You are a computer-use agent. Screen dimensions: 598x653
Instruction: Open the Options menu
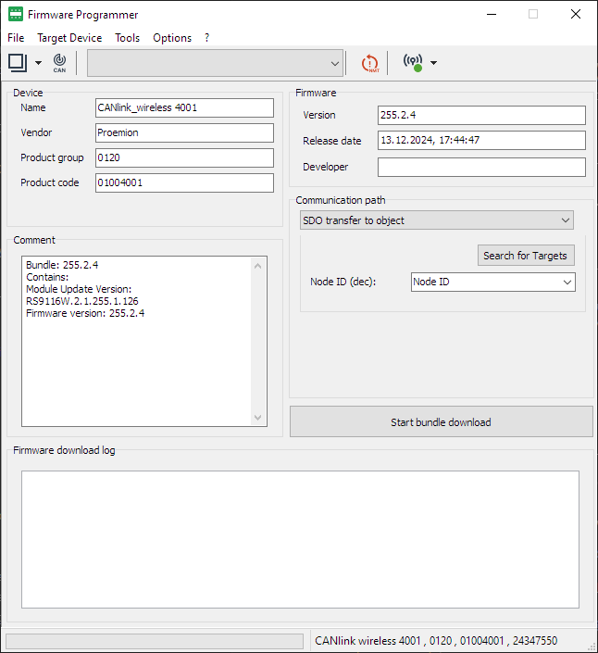(172, 38)
